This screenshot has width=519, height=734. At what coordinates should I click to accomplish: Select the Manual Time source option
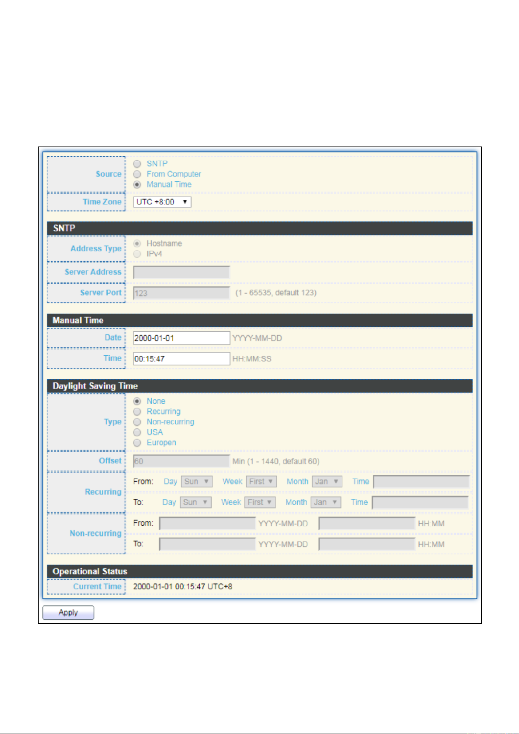click(x=137, y=184)
